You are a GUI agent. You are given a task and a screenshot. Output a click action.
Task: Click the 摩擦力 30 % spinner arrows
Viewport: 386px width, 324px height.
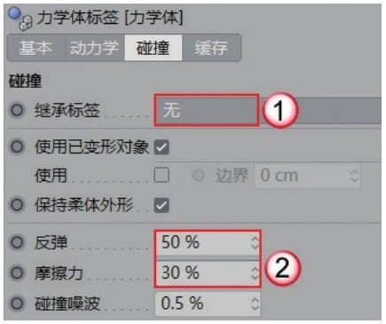255,273
